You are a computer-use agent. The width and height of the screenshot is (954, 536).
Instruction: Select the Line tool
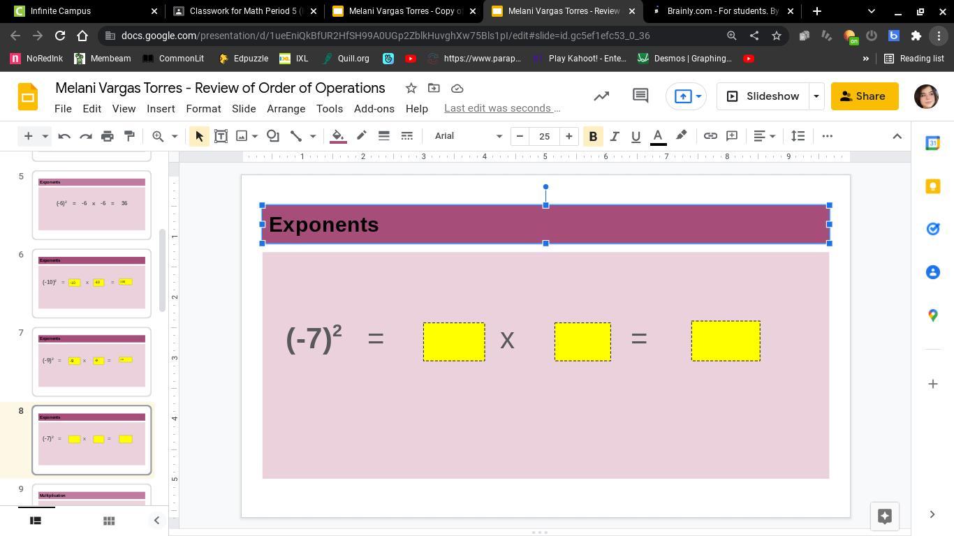[296, 136]
